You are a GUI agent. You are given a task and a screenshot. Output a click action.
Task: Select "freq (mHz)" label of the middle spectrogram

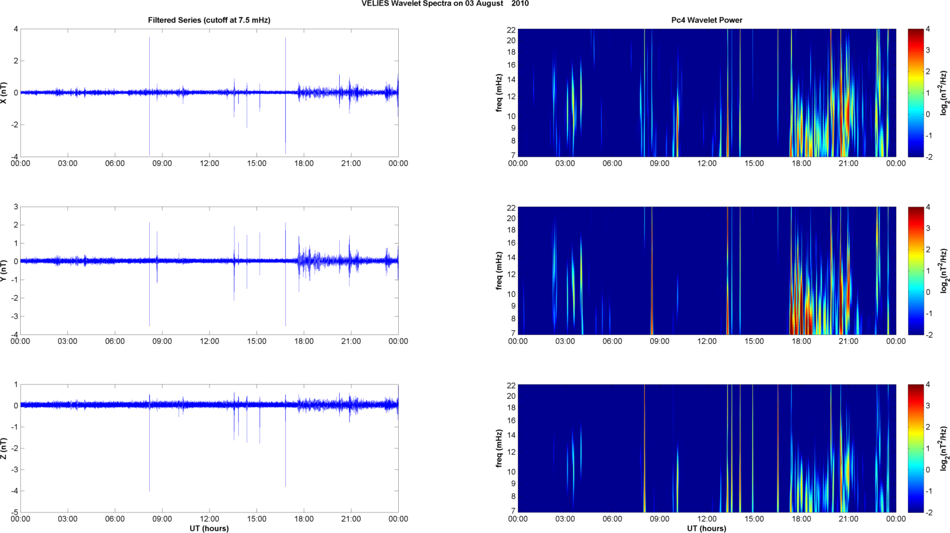(499, 271)
